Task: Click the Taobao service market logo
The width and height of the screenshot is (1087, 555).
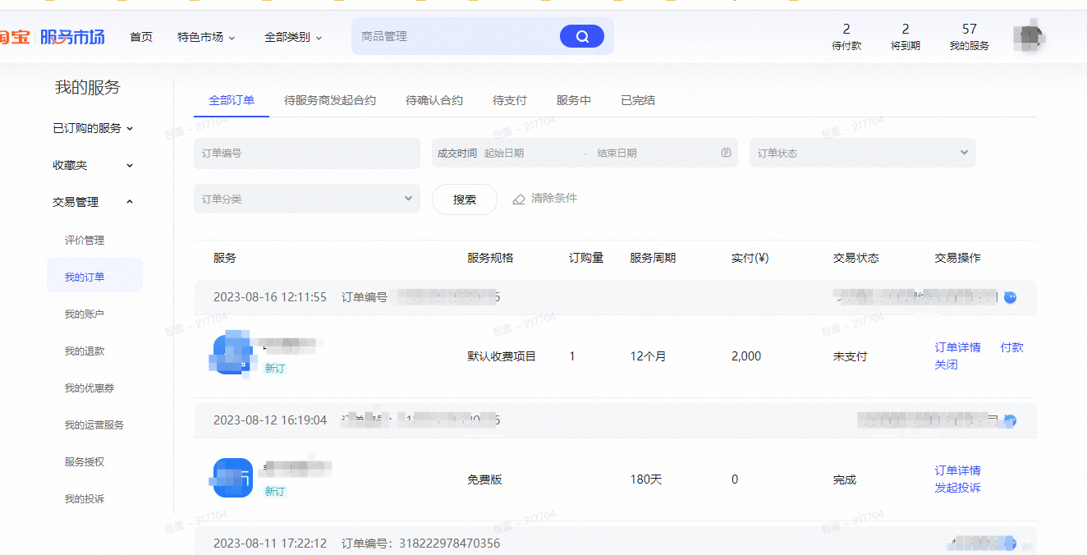Action: pyautogui.click(x=53, y=36)
